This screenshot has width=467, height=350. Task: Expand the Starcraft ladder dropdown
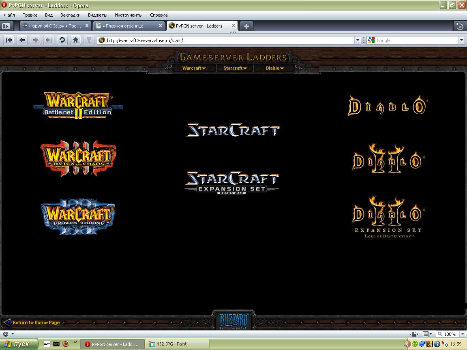(x=235, y=68)
